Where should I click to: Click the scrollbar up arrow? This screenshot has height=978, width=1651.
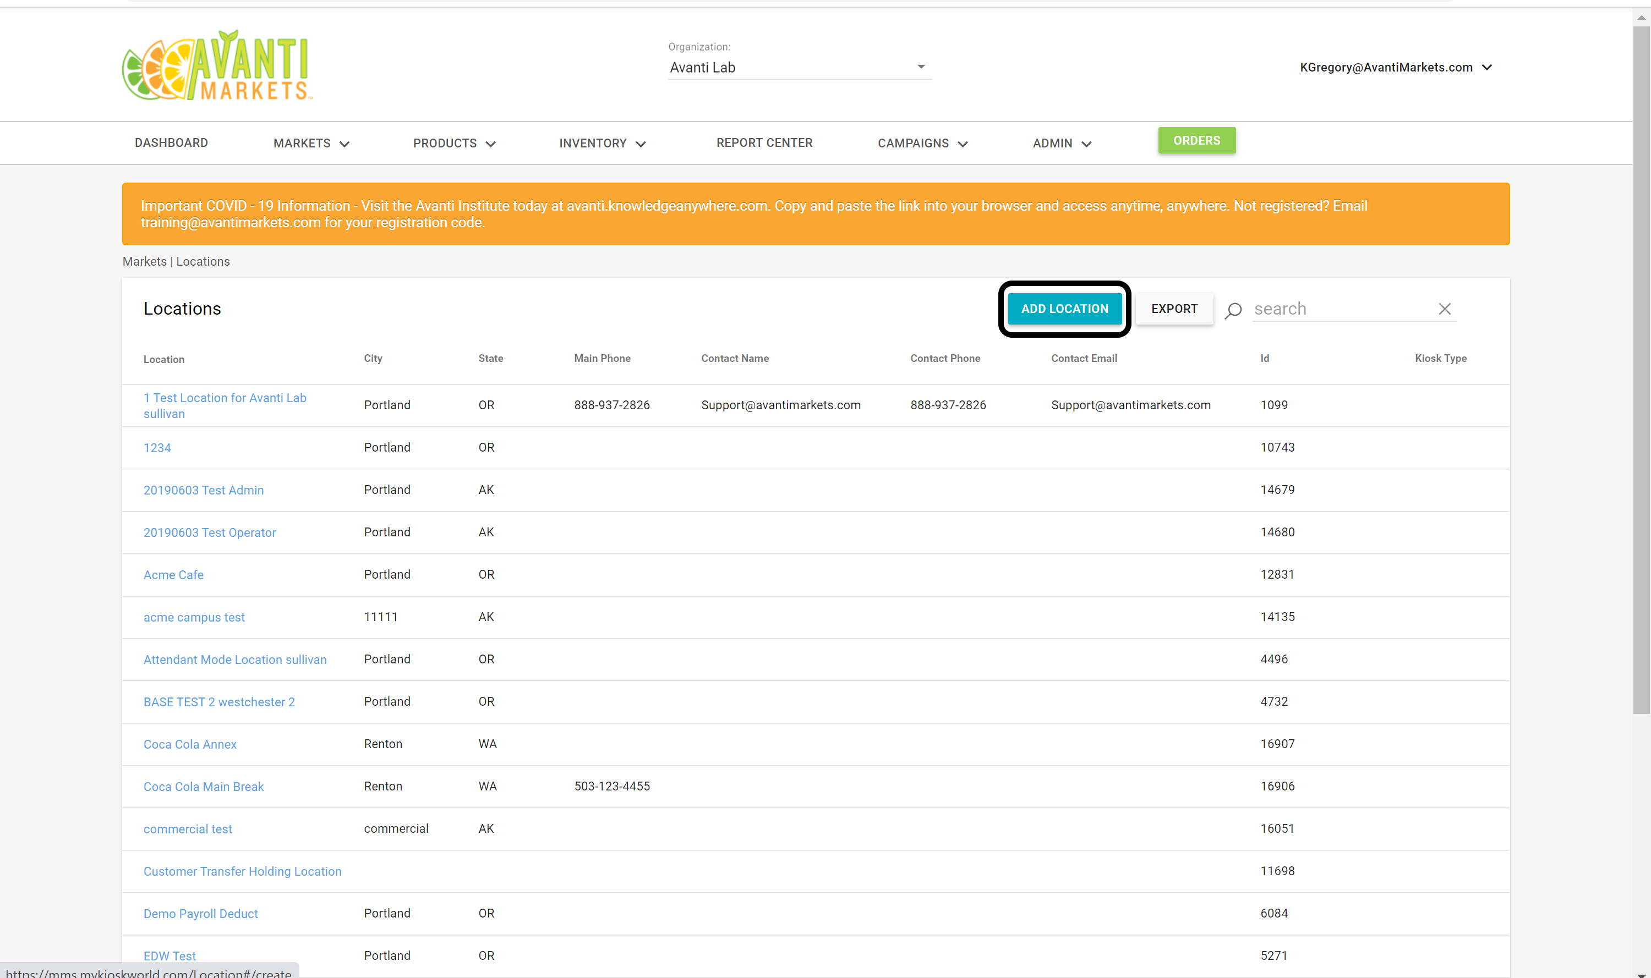tap(1641, 17)
